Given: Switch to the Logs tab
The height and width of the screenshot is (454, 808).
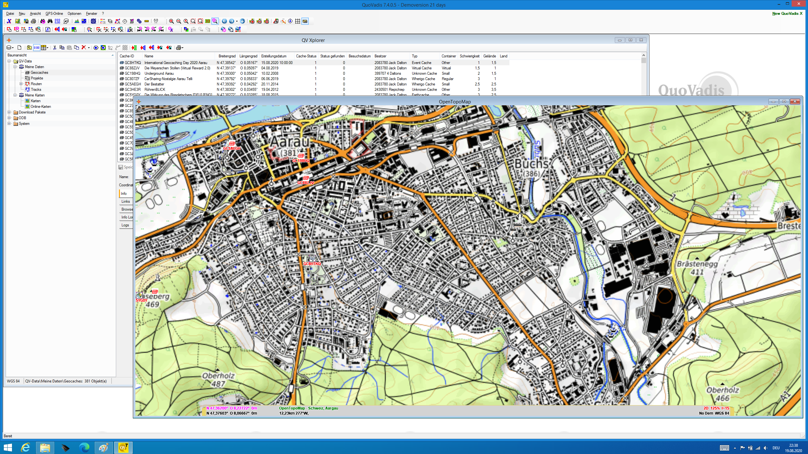Looking at the screenshot, I should (125, 225).
